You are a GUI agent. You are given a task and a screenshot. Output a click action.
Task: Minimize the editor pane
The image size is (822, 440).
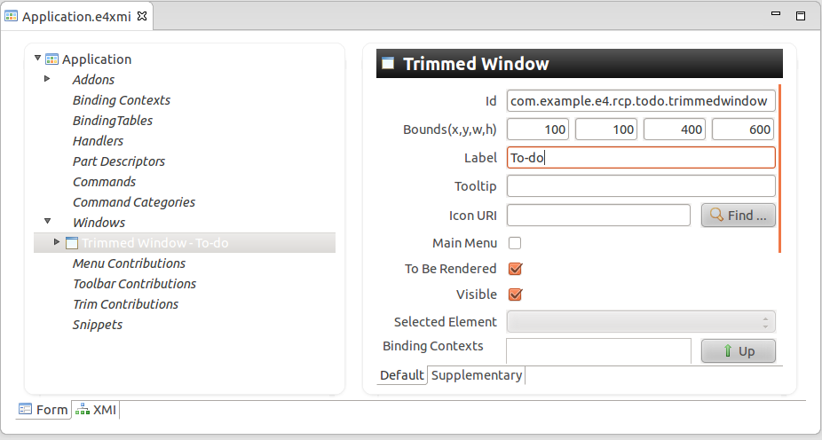[x=779, y=15]
